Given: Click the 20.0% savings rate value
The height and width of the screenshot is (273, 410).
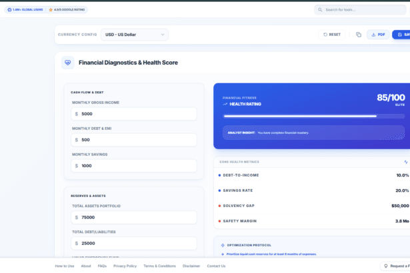Looking at the screenshot, I should pyautogui.click(x=402, y=190).
